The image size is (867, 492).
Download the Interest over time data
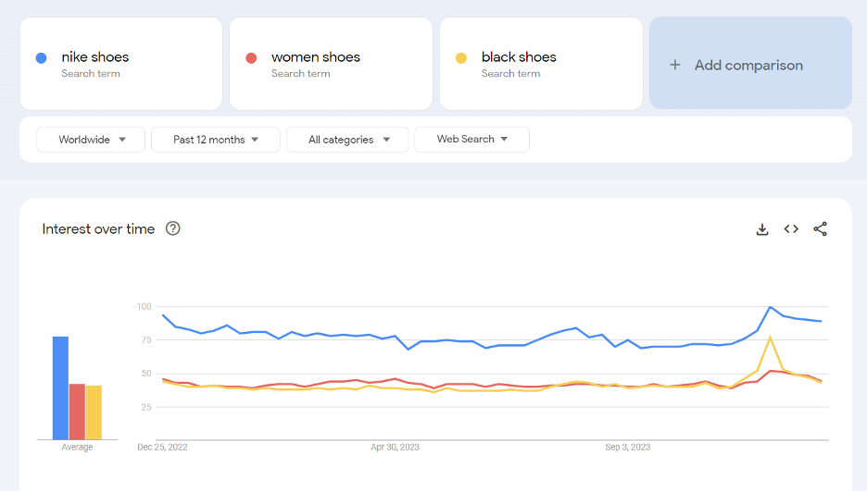762,229
